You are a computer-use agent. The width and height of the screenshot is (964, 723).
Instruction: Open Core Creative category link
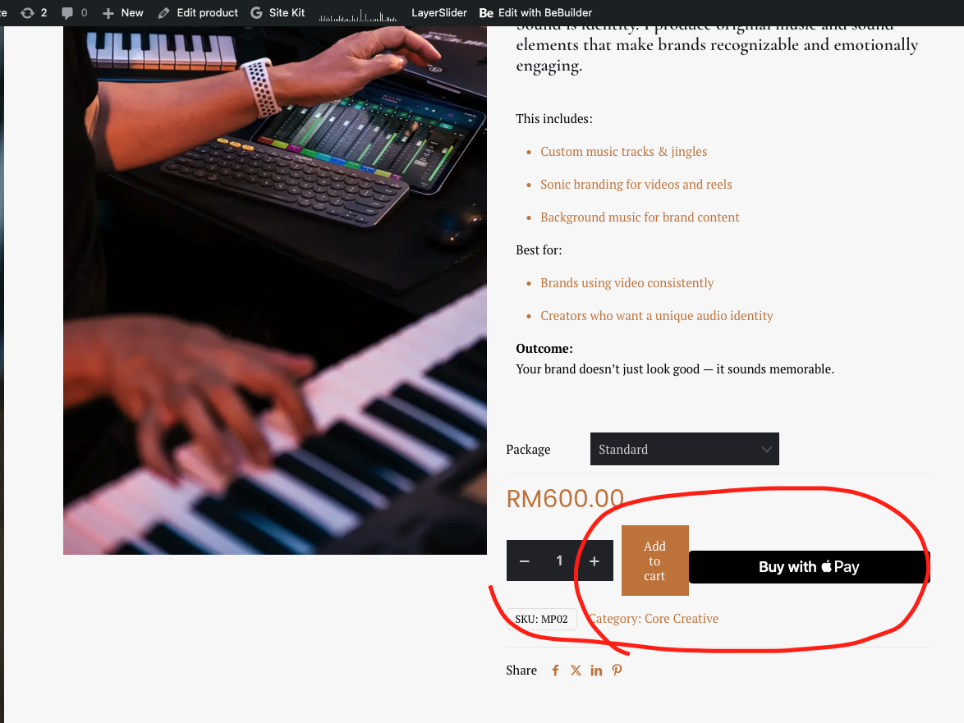click(682, 619)
